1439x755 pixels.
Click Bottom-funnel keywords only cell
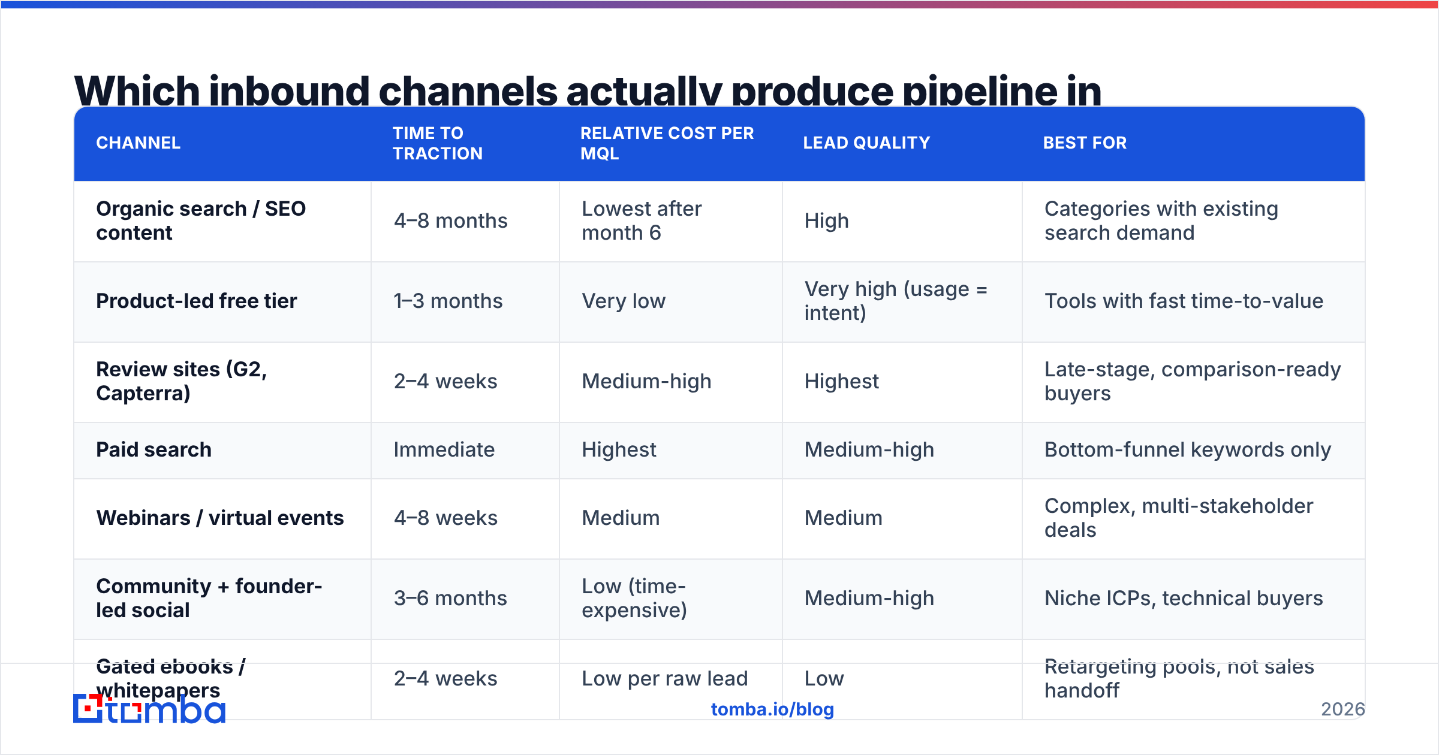click(x=1194, y=450)
